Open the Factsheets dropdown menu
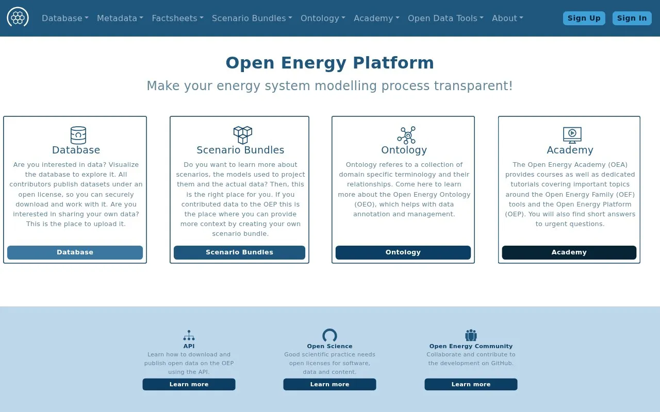660x412 pixels. point(177,18)
